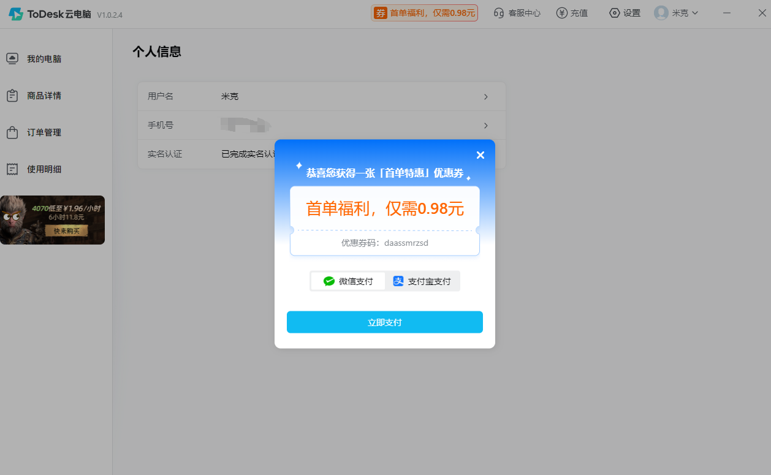Click the 用户名 value 米克
Screen dimensions: 771x475
pyautogui.click(x=230, y=96)
